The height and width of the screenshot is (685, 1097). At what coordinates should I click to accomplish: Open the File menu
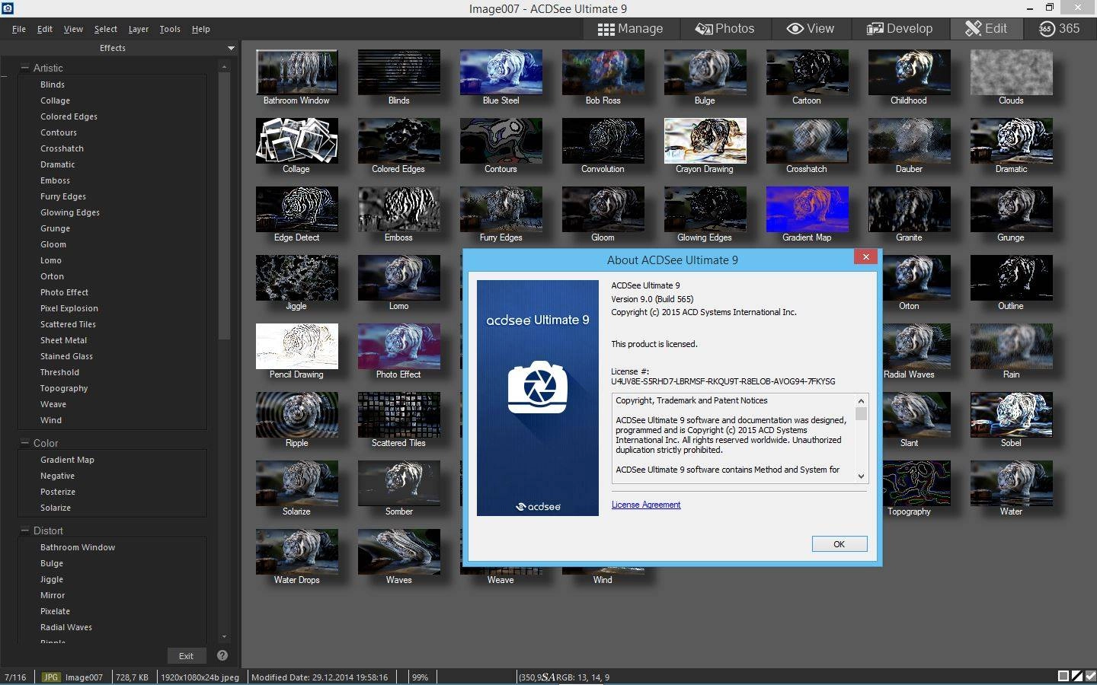[19, 29]
